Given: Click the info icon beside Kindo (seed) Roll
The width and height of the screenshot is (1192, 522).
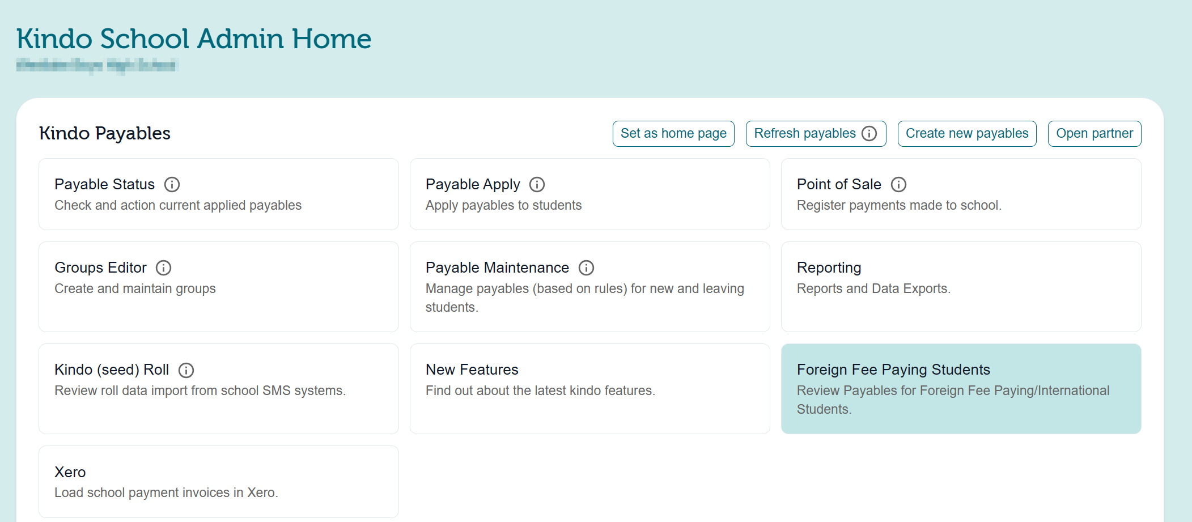Looking at the screenshot, I should point(186,371).
